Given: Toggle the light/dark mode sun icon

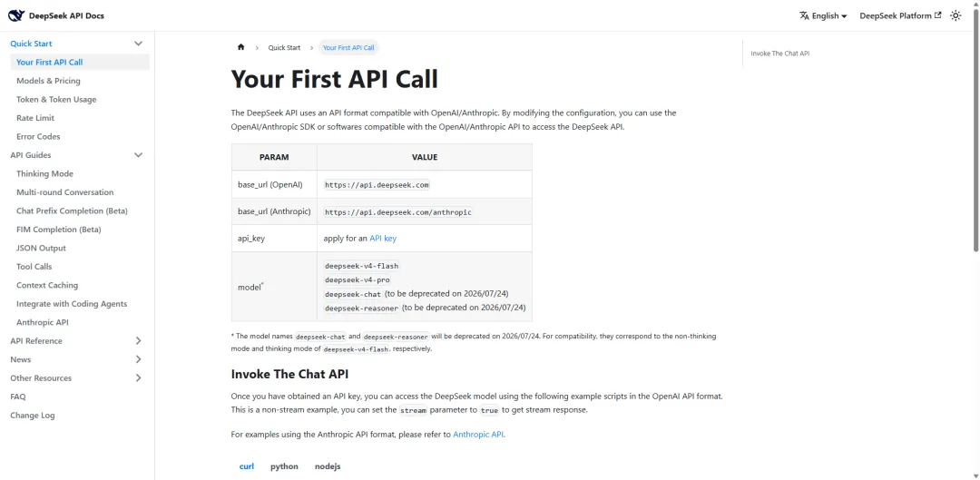Looking at the screenshot, I should click(x=955, y=15).
